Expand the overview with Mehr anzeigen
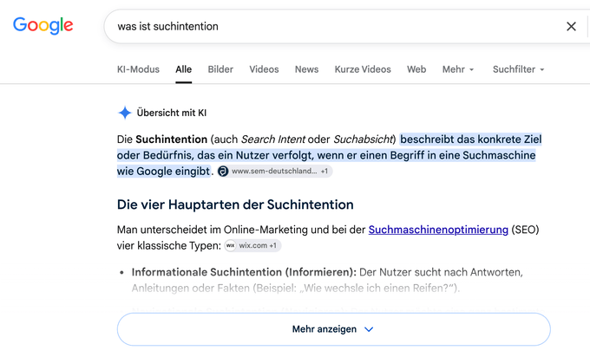 (334, 329)
